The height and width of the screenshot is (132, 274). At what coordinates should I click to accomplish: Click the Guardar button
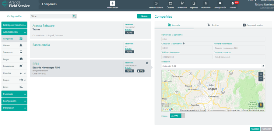[255, 129]
